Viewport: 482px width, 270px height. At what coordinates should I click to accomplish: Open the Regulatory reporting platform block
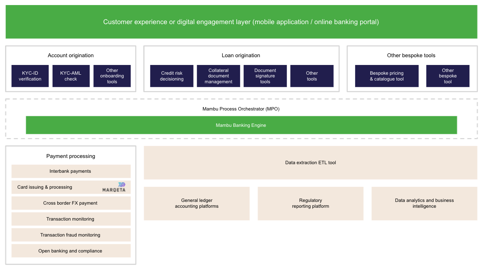tap(311, 203)
